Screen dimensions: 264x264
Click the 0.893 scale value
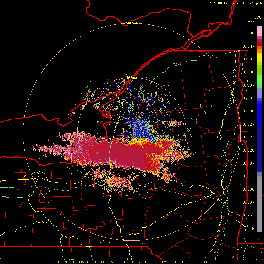[248, 59]
